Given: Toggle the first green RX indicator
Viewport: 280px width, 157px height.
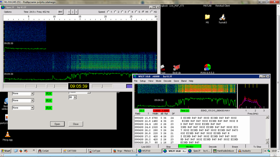Looking at the screenshot, I should (49, 94).
